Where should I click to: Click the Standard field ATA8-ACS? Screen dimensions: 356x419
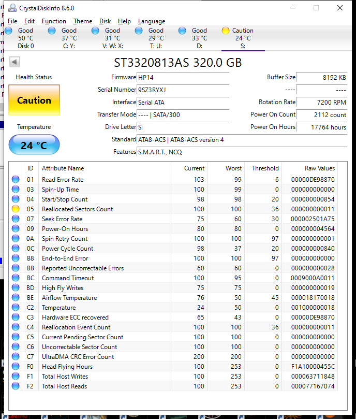242,140
